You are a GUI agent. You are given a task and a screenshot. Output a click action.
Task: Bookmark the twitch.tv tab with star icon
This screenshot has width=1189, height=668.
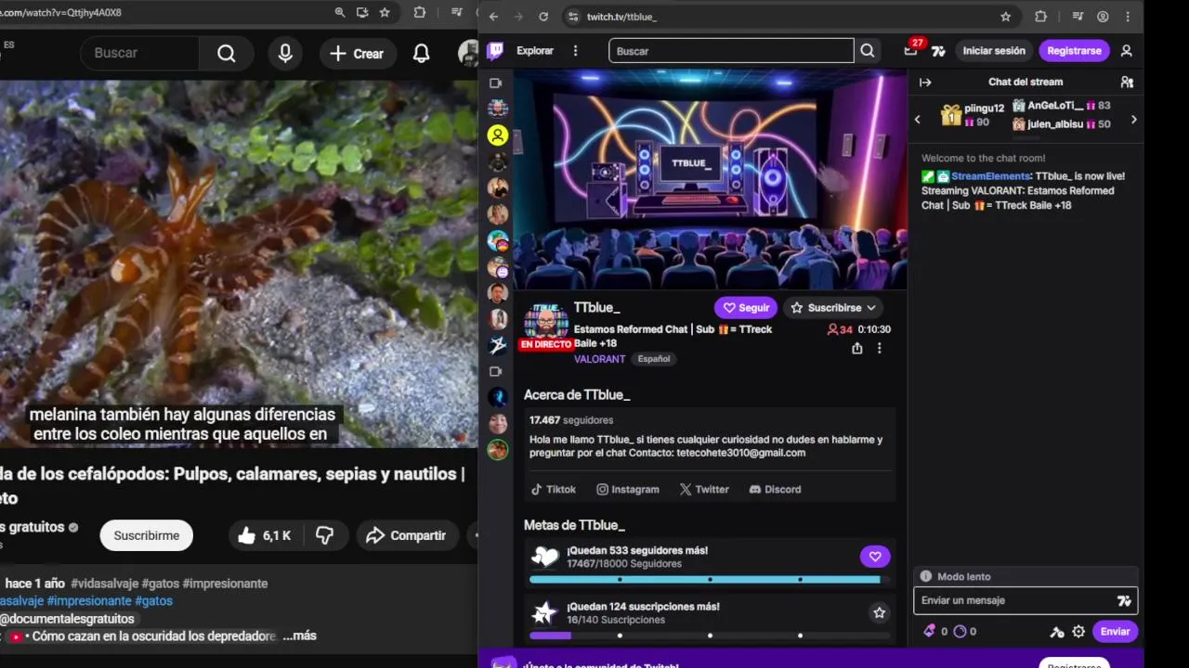(1006, 17)
